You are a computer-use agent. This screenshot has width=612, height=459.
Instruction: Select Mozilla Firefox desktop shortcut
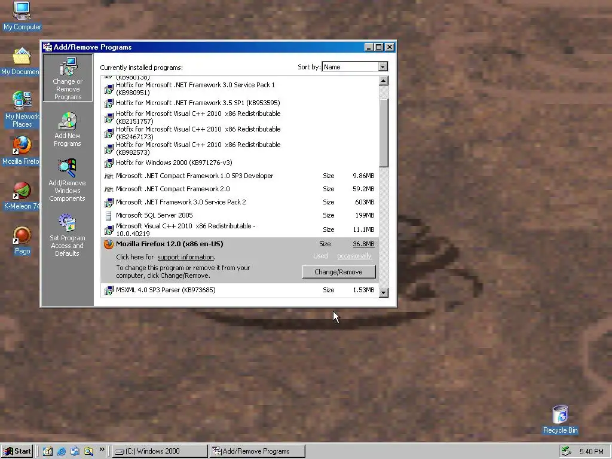[x=21, y=150]
